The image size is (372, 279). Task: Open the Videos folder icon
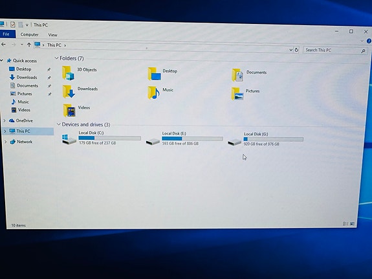point(69,110)
